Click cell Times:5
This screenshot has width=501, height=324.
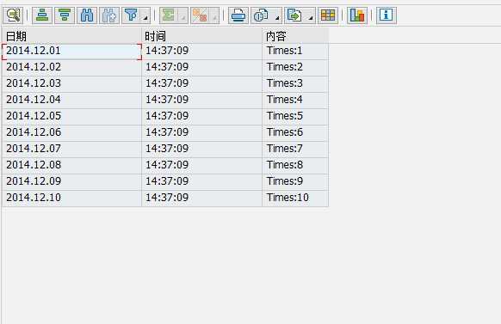click(x=295, y=116)
